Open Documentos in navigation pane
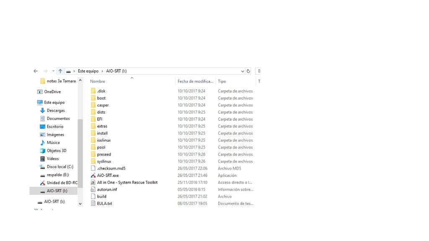This screenshot has height=241, width=429. [55, 118]
